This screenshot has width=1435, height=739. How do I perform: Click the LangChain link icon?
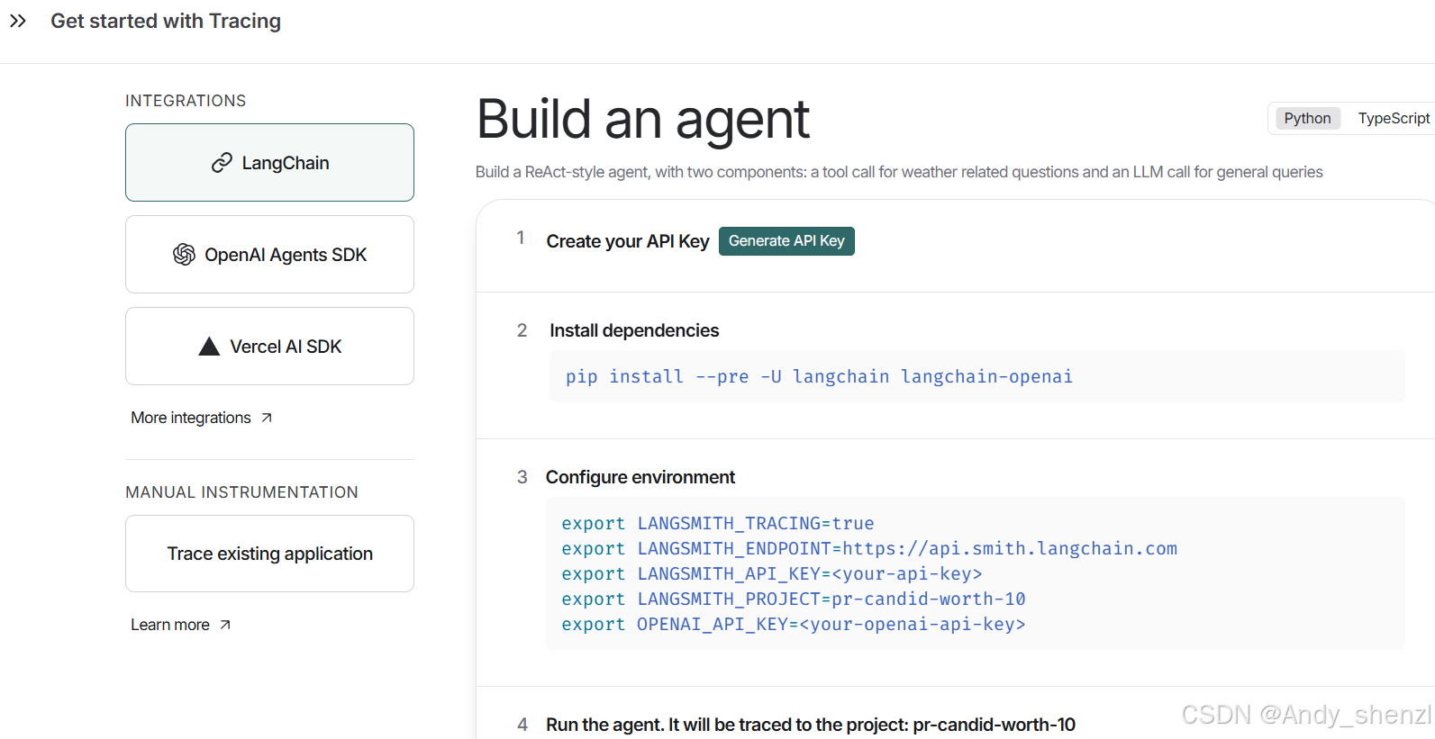click(222, 163)
